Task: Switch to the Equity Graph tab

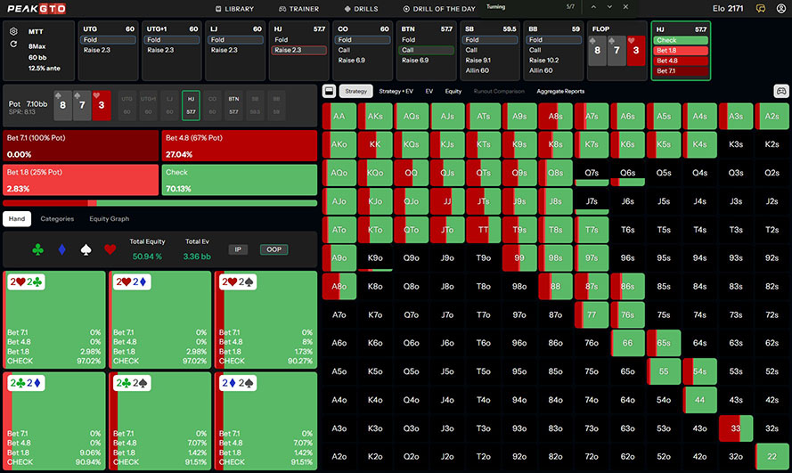Action: pos(109,218)
